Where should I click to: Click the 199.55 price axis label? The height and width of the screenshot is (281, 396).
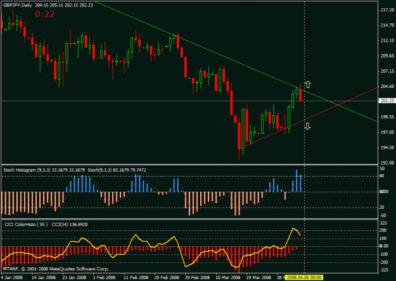[x=387, y=117]
